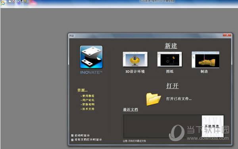Click the INOVATE logo image
The width and height of the screenshot is (238, 149).
point(91,57)
